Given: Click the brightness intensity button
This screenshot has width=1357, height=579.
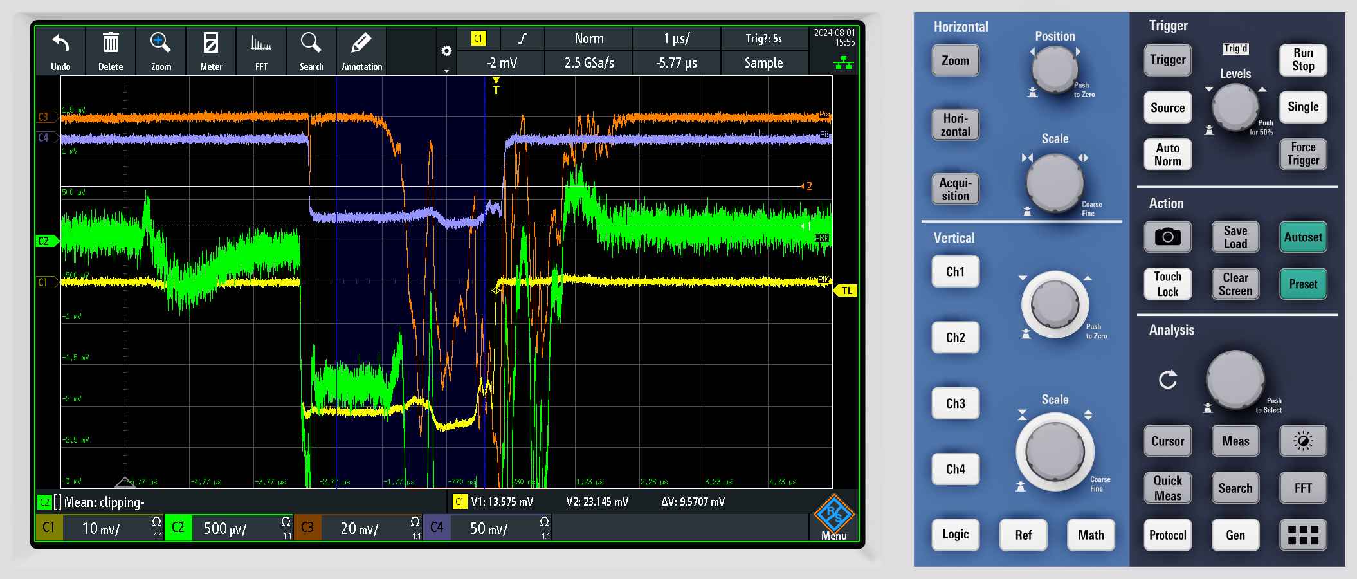Looking at the screenshot, I should tap(1303, 441).
